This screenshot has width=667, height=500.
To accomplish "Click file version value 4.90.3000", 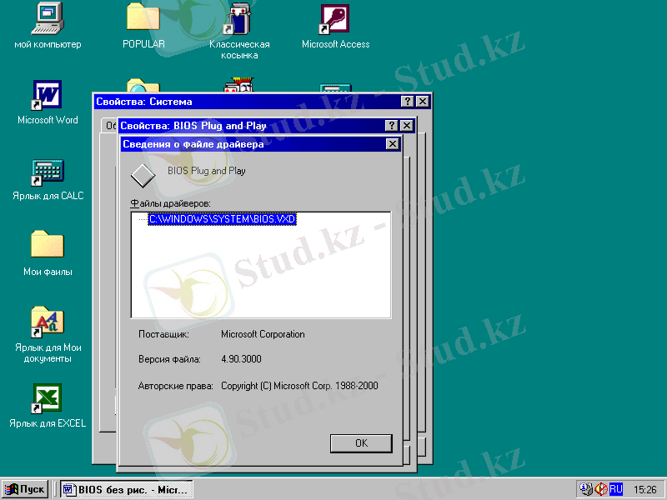I will 241,359.
